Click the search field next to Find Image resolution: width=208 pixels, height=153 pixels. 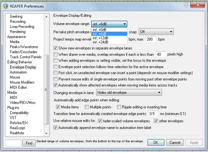13,143
